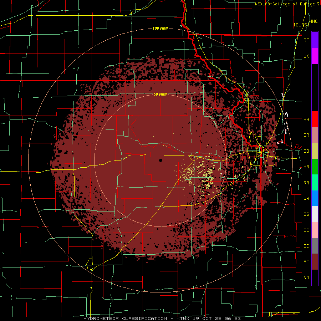Click the DS legend label

(306, 214)
